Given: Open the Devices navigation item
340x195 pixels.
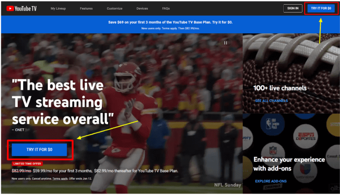Looking at the screenshot, I should click(142, 8).
